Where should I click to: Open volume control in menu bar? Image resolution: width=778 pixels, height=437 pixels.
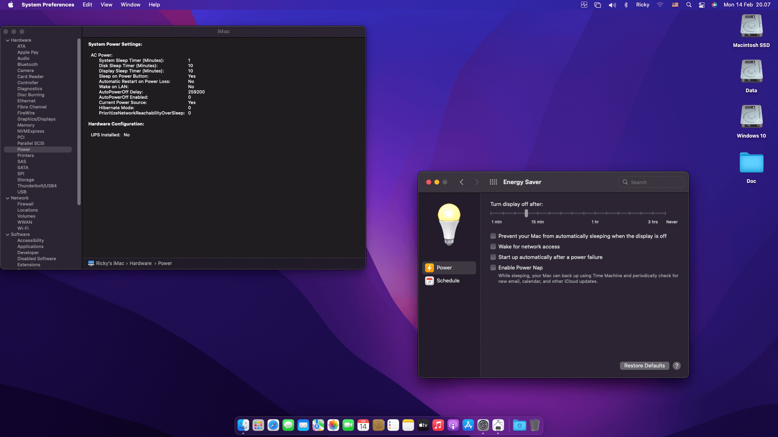point(612,5)
